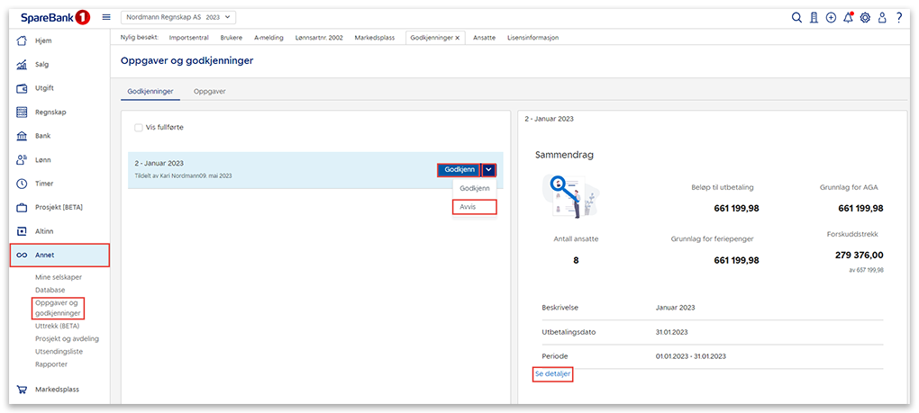Click the arrow next to the Godkjenn button
This screenshot has height=413, width=919.
point(488,170)
